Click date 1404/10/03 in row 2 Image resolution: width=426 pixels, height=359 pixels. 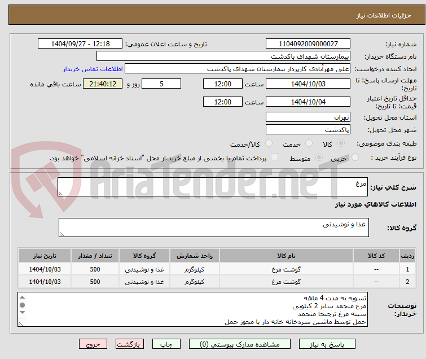(x=45, y=282)
